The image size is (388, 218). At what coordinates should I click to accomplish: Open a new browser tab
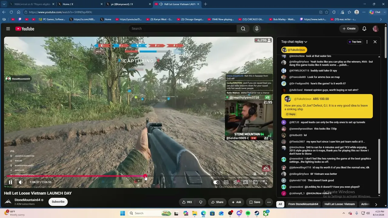coord(206,4)
